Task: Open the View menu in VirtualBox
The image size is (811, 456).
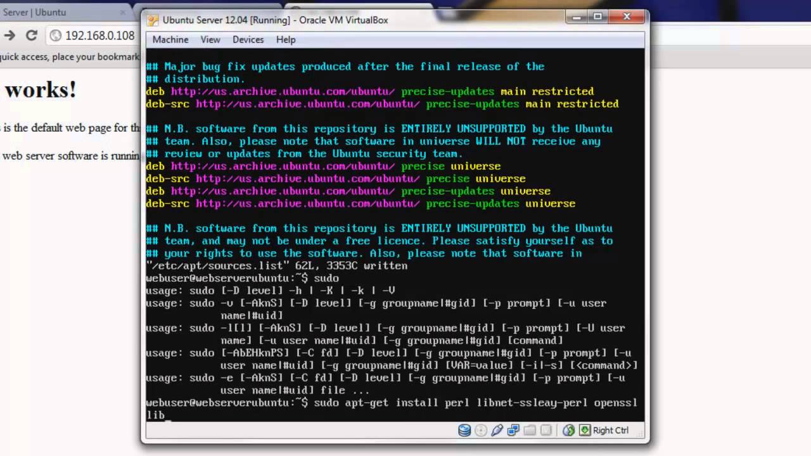Action: click(210, 39)
